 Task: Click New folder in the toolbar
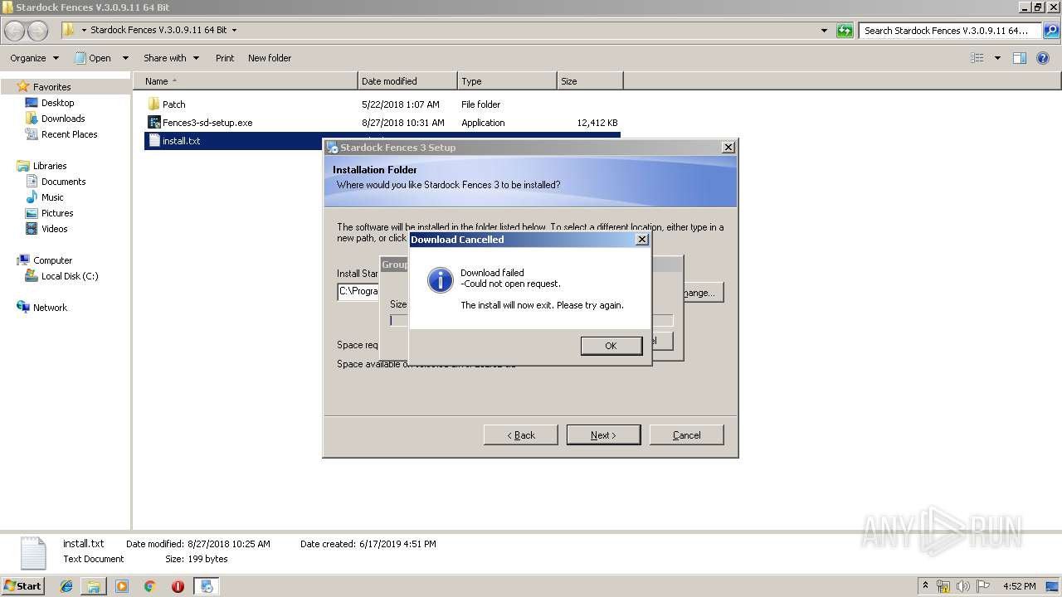(x=270, y=58)
